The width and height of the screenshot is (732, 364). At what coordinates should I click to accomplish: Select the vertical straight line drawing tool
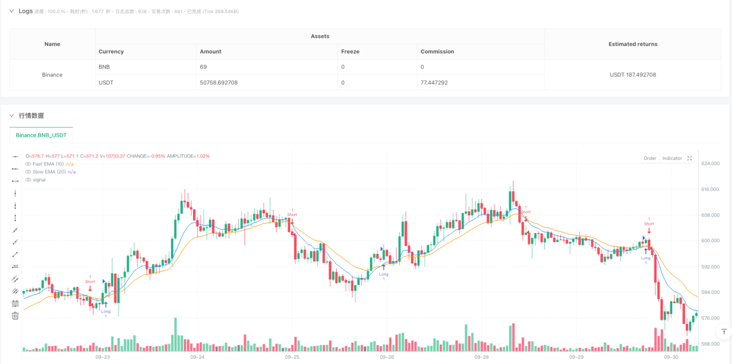[15, 193]
